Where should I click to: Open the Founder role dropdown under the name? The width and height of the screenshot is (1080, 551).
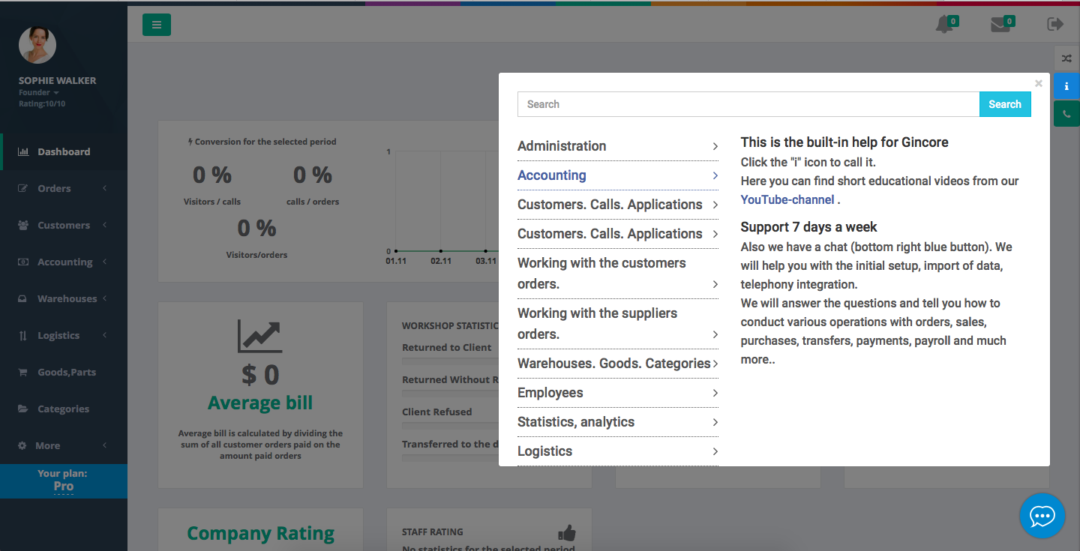coord(39,93)
